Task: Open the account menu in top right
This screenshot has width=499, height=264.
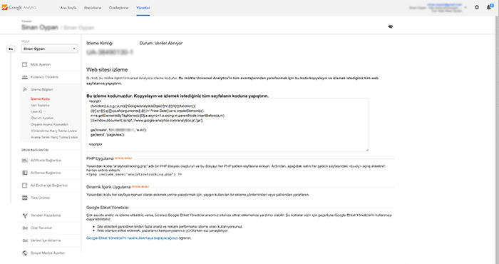Action: (x=438, y=7)
